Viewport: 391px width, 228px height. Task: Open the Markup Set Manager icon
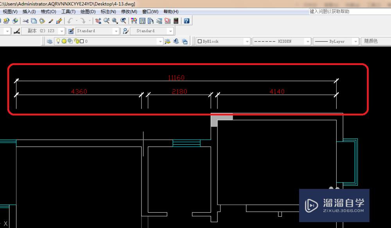(x=167, y=21)
